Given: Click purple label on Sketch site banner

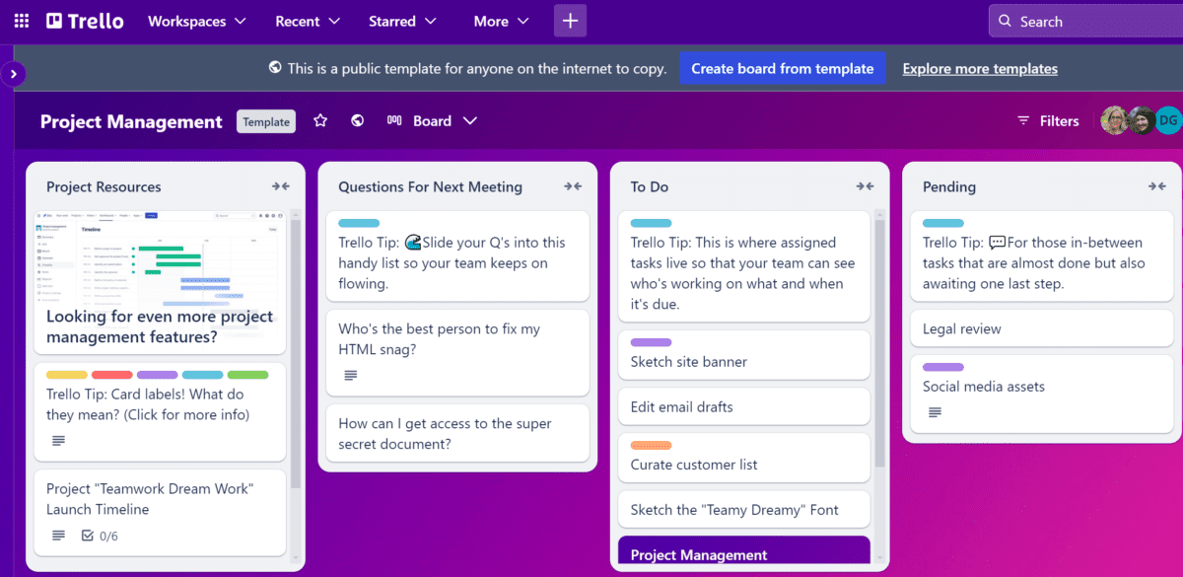Looking at the screenshot, I should (x=651, y=342).
